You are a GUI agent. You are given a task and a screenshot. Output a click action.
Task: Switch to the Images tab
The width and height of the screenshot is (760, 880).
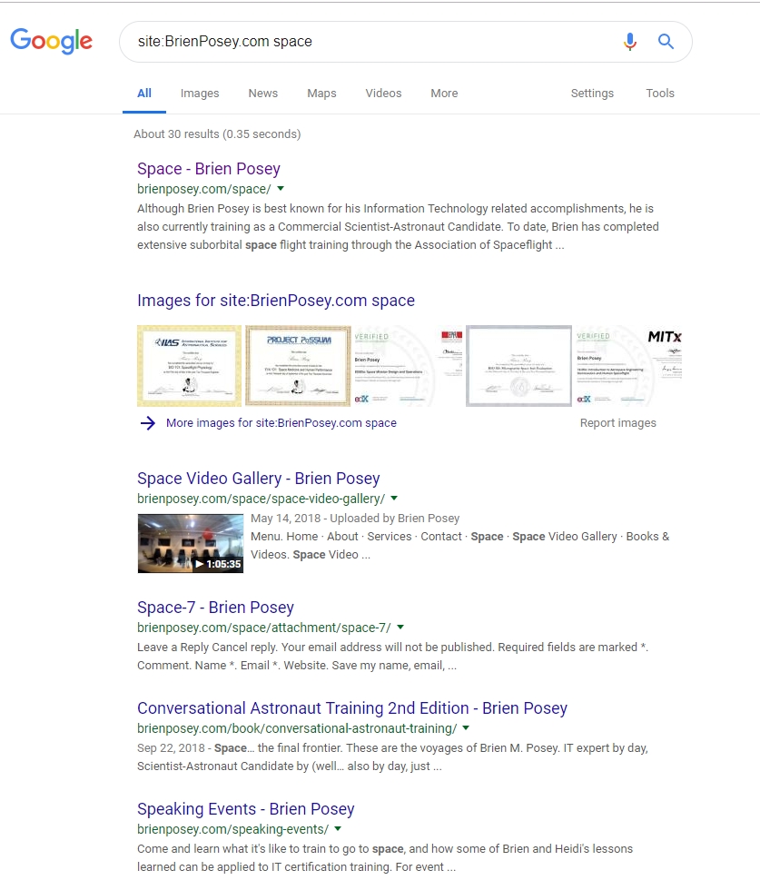click(x=199, y=94)
